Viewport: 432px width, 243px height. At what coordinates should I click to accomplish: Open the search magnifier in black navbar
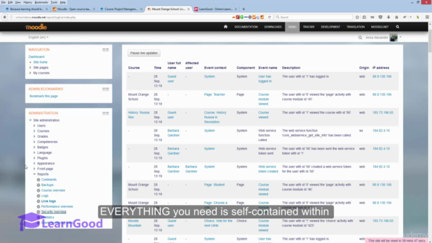[x=398, y=27]
